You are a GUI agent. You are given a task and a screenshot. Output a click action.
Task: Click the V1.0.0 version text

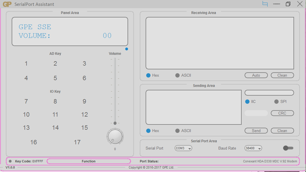[10, 168]
